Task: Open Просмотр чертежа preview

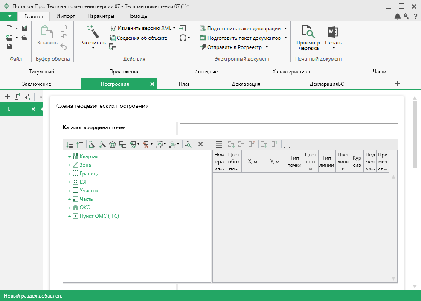Action: [x=308, y=38]
